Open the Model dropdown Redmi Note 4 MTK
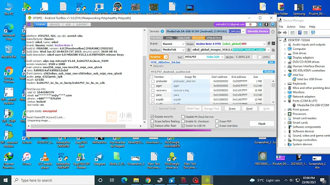This screenshot has height=185, width=330. click(x=264, y=44)
